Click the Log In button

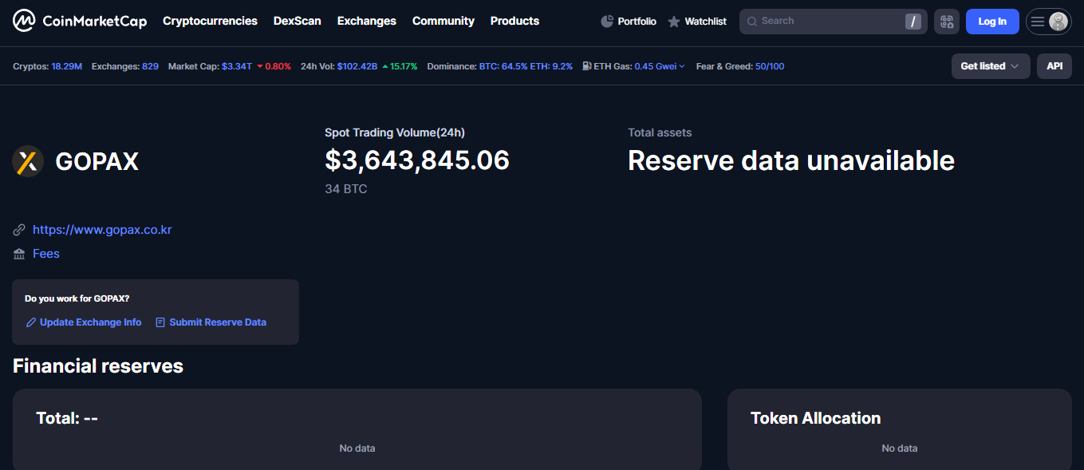[x=992, y=22]
